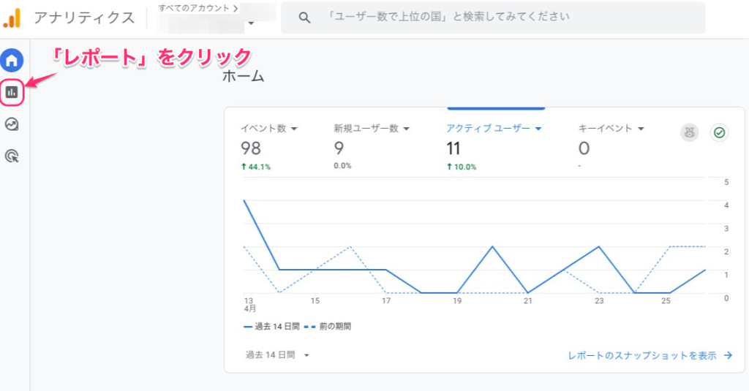Click the Google Analytics logo
Viewport: 749px width, 391px height.
12,18
